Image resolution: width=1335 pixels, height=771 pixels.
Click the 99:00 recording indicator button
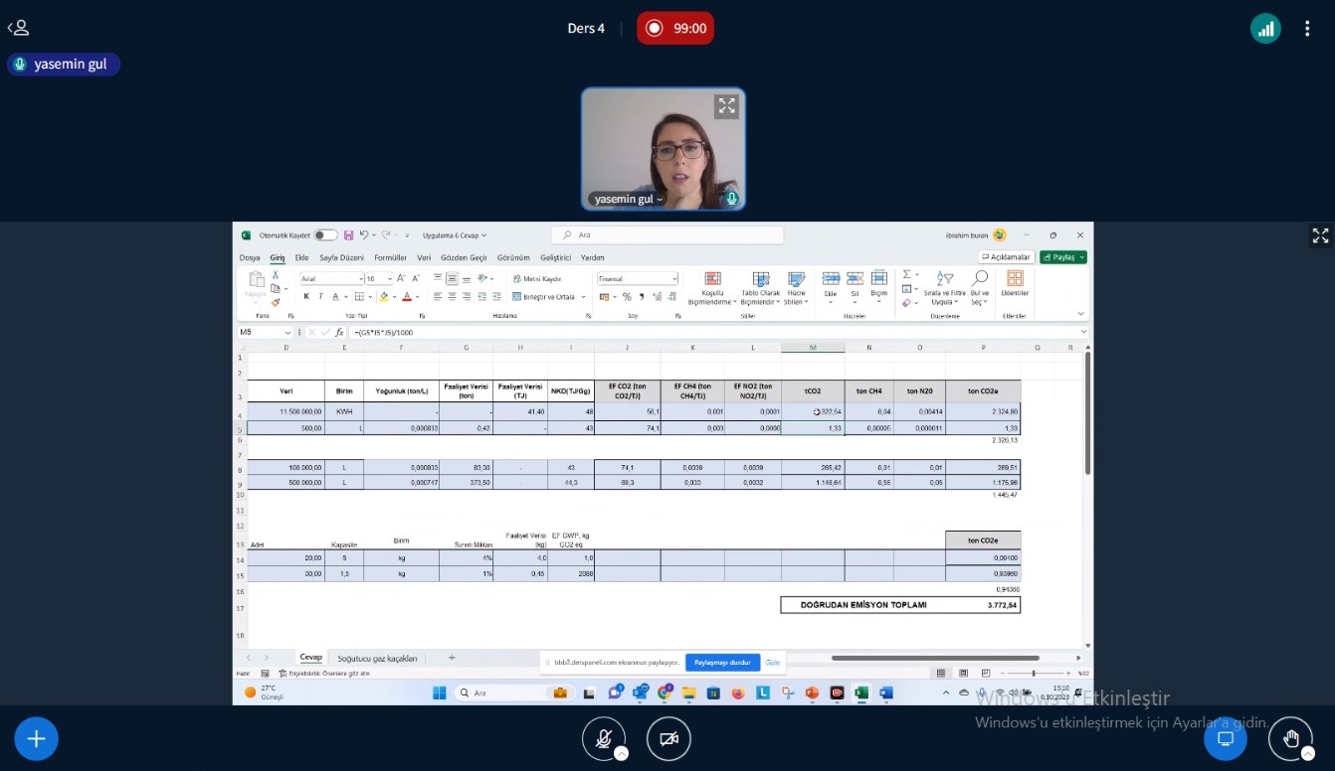675,28
